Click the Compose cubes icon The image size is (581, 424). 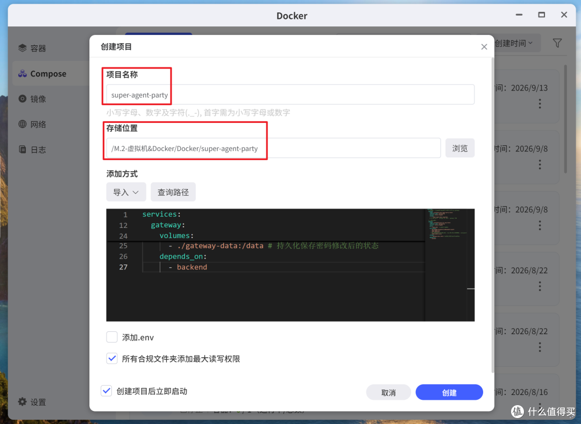[22, 73]
